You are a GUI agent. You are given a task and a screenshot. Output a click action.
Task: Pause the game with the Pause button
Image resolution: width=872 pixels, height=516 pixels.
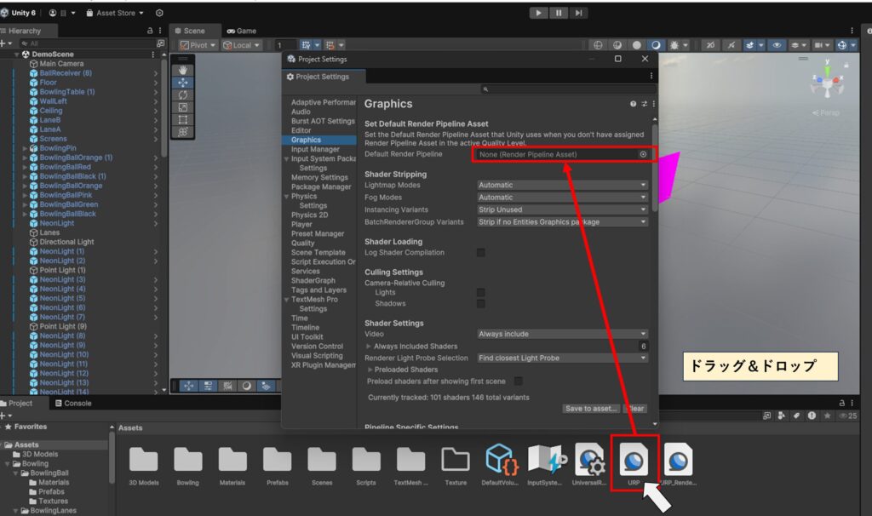tap(559, 13)
